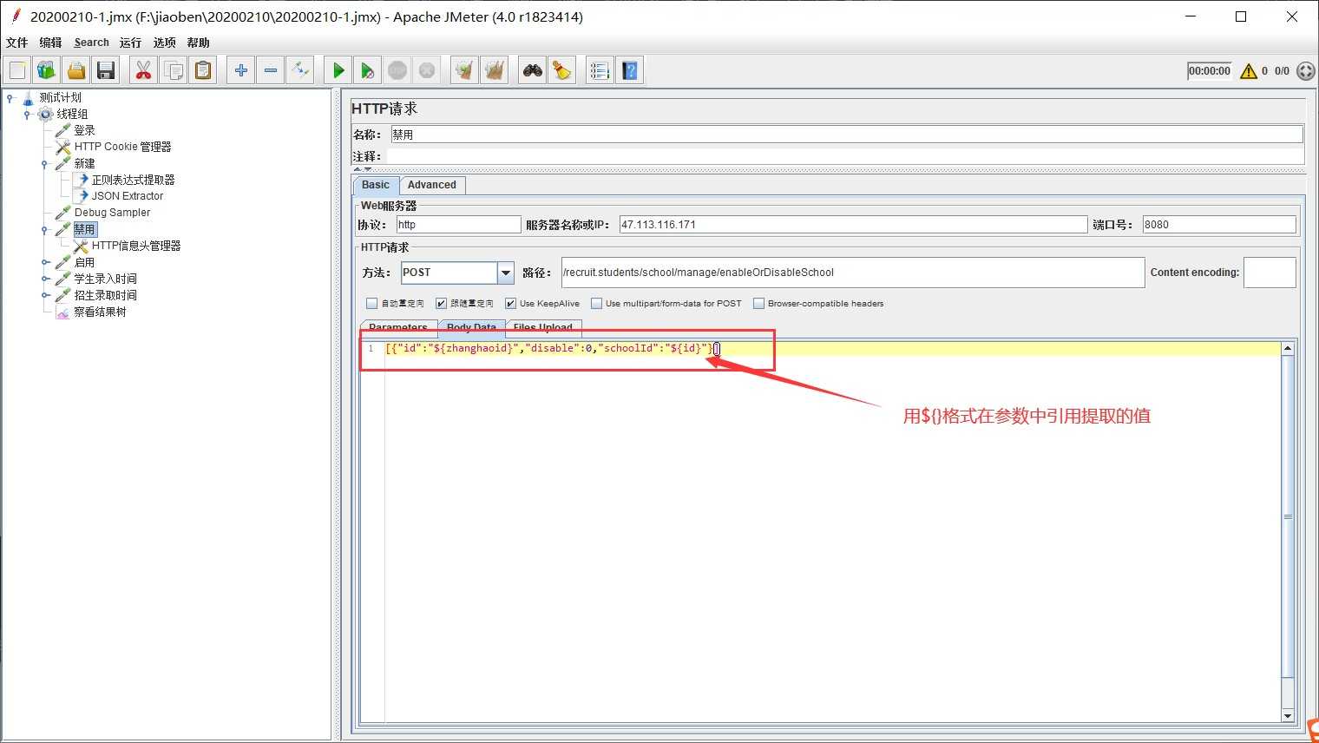This screenshot has width=1319, height=743.
Task: Click the 路径 path input field
Action: click(x=853, y=273)
